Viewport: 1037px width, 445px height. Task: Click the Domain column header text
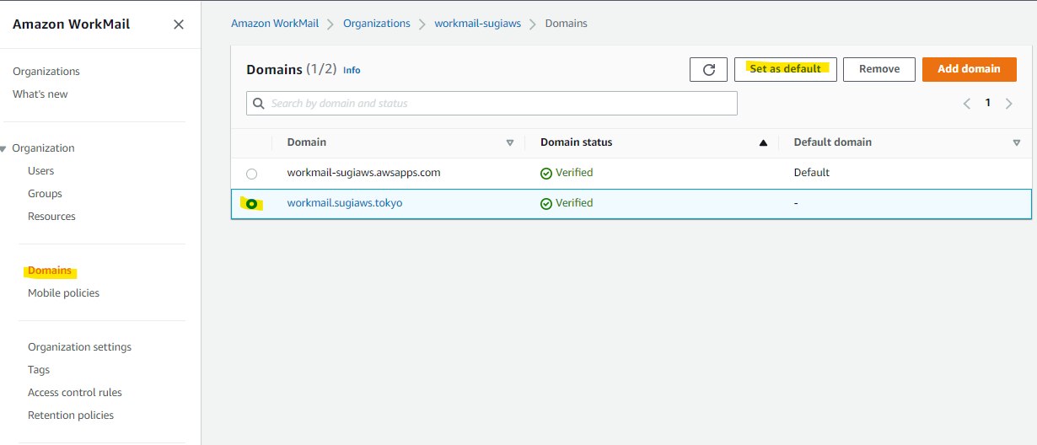click(307, 142)
